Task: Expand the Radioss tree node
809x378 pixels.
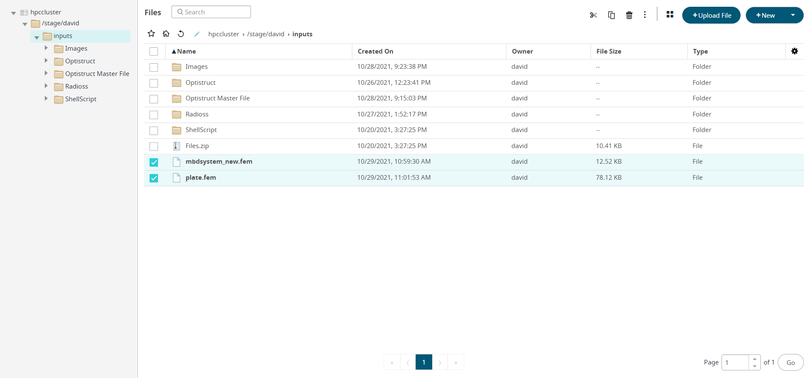Action: click(46, 86)
